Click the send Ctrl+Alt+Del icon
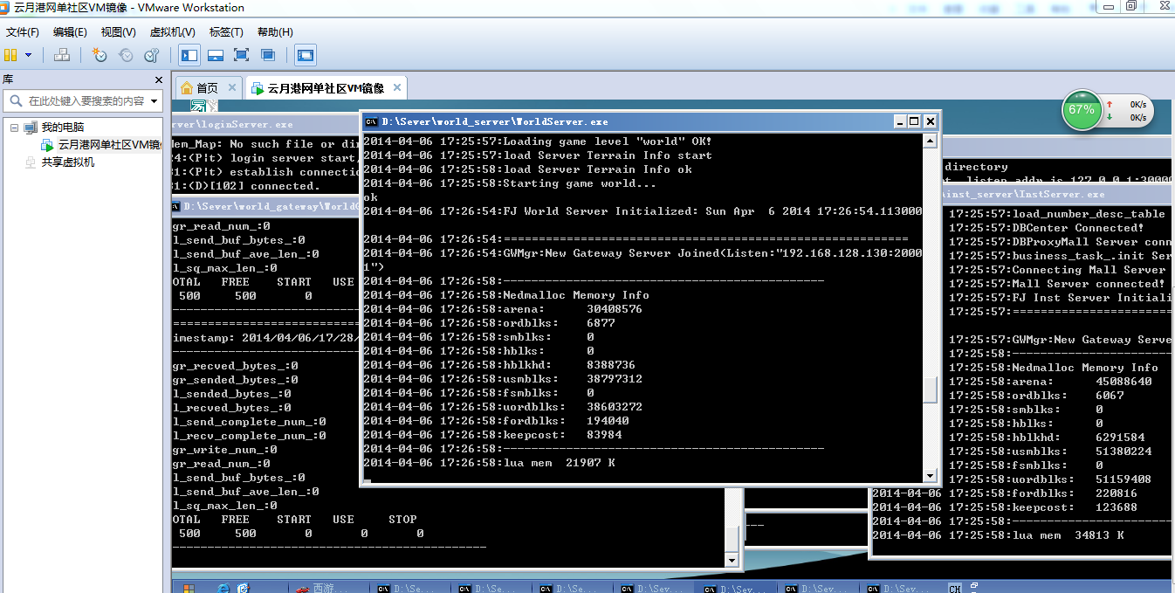Screen dimensions: 1175x593 point(62,55)
